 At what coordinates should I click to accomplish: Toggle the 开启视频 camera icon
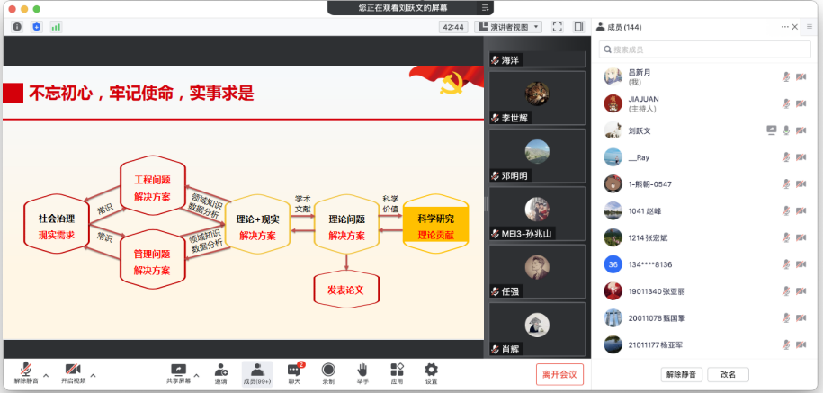click(74, 370)
